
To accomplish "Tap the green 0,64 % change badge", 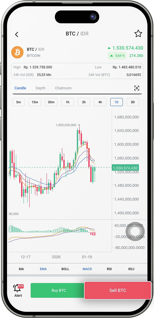I will [x=117, y=56].
